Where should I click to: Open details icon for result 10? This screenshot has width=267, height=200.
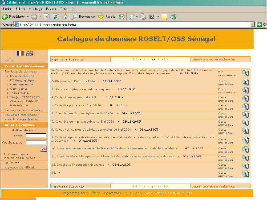[245, 150]
